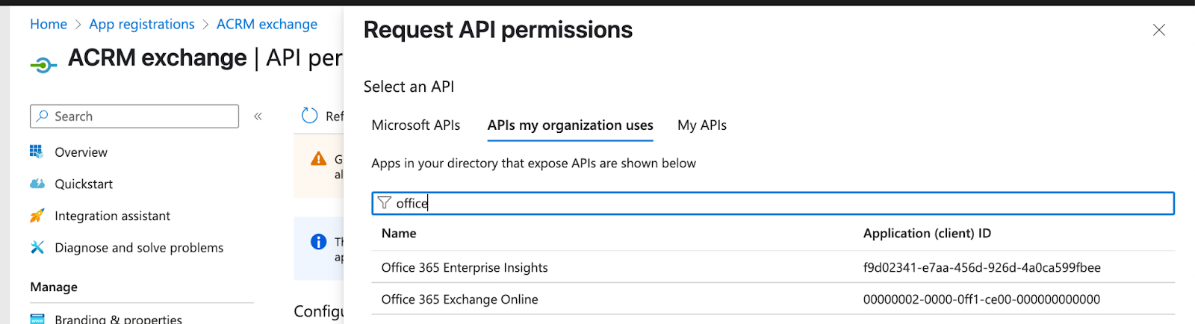
Task: Click the Branding & properties icon
Action: click(37, 320)
